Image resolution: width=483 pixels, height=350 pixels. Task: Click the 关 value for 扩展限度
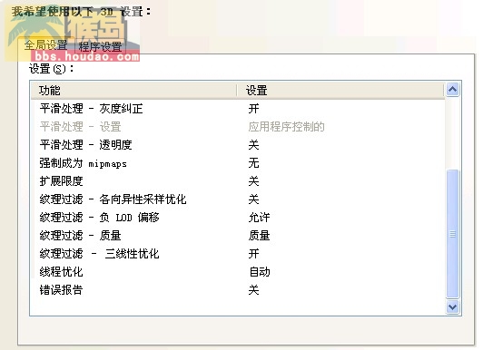tap(254, 181)
